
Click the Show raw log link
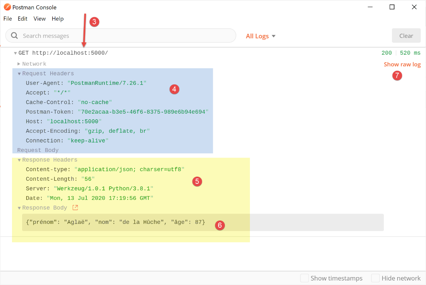pyautogui.click(x=402, y=64)
